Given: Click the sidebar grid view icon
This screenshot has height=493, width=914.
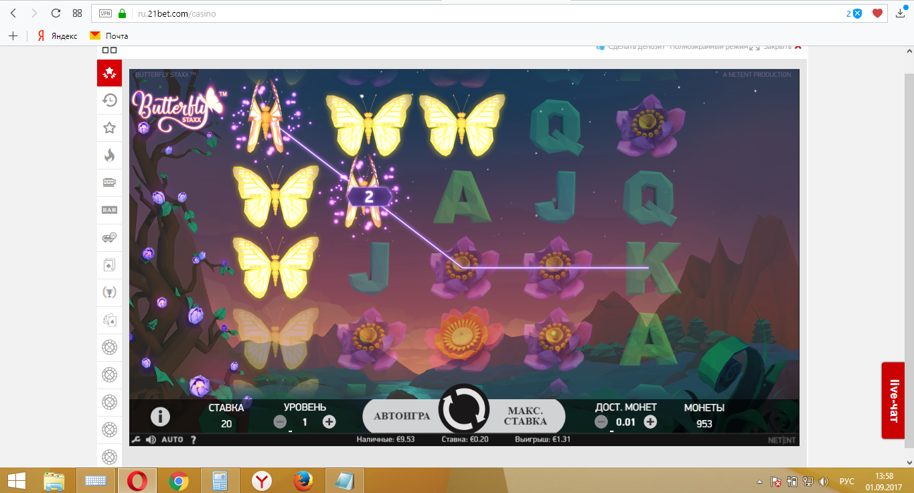Looking at the screenshot, I should point(109,50).
